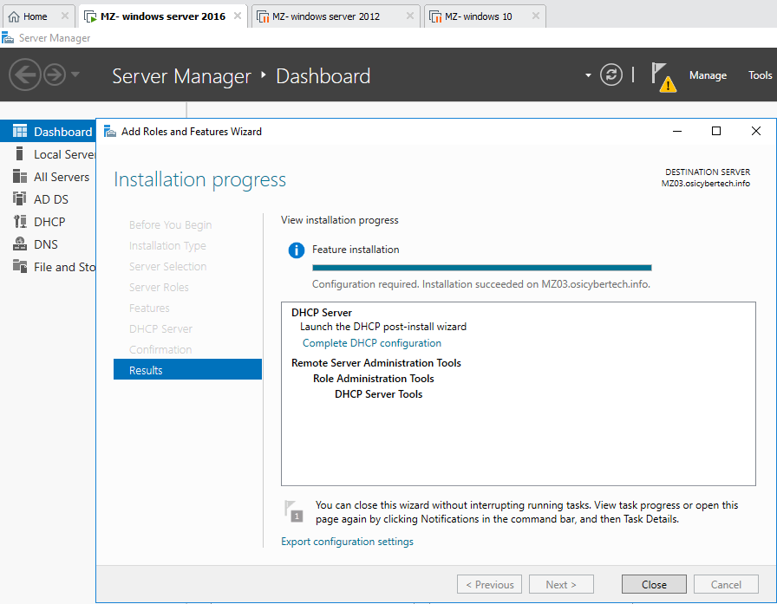Click the notification flag icon in wizard
777x604 pixels.
293,511
